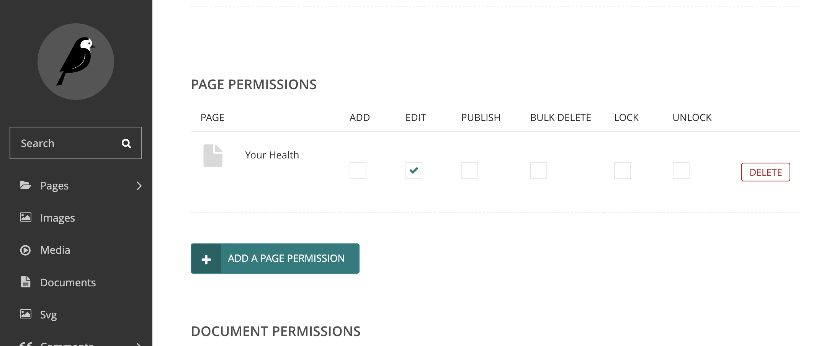Click the Your Health page icon
Viewport: 837px width, 346px height.
point(213,155)
